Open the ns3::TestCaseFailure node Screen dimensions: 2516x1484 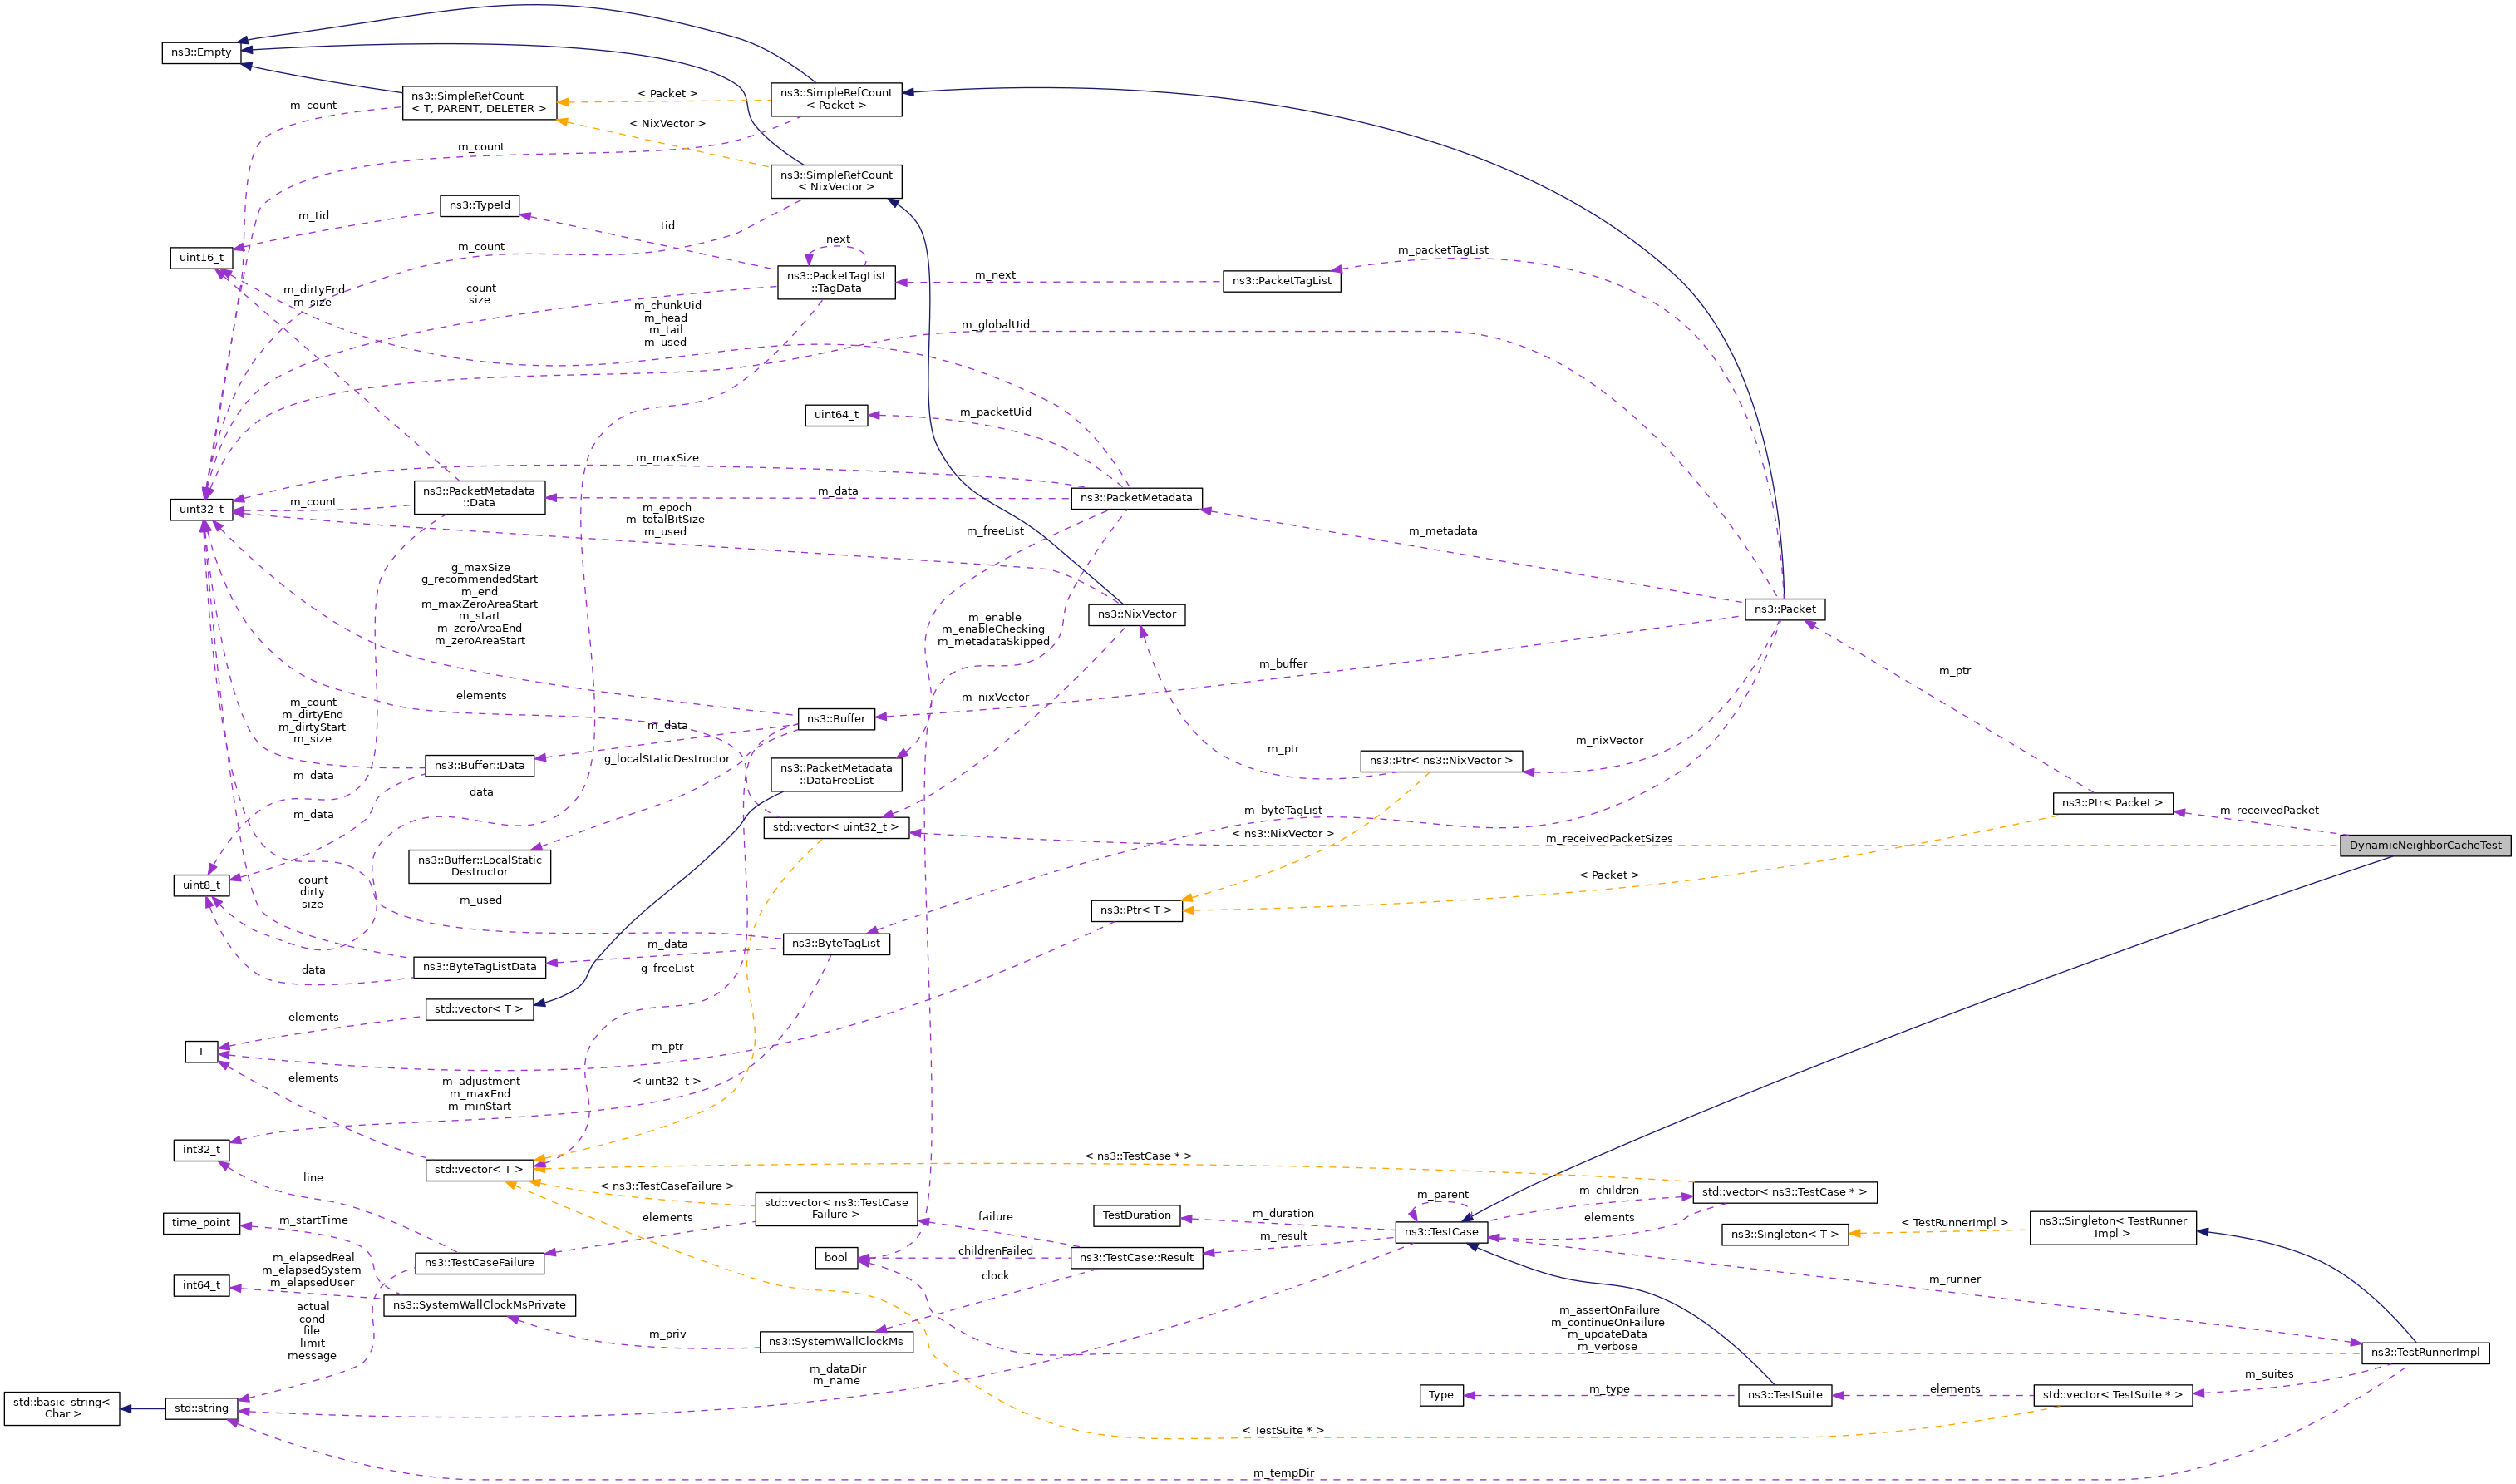pos(479,1263)
